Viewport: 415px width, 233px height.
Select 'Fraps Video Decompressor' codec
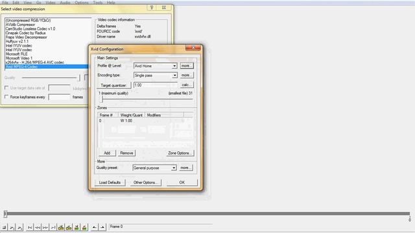[26, 38]
